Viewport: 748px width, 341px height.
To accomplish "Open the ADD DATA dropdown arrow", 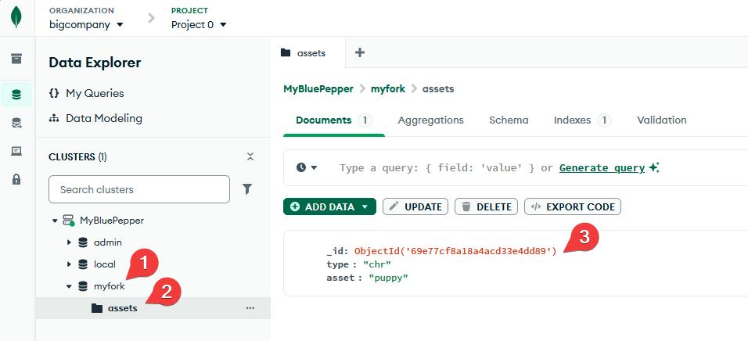I will pos(365,207).
